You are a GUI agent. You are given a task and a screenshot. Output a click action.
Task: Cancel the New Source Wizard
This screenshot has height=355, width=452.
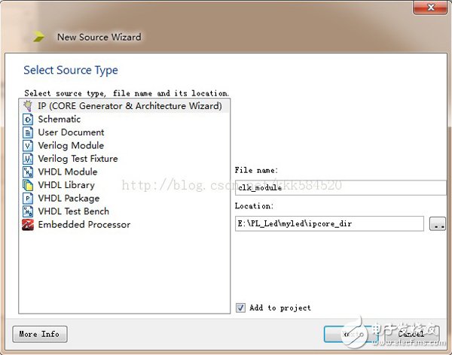pos(412,334)
